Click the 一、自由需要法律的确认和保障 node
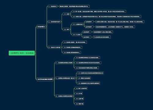The width and height of the screenshot is (153, 110). [64, 63]
